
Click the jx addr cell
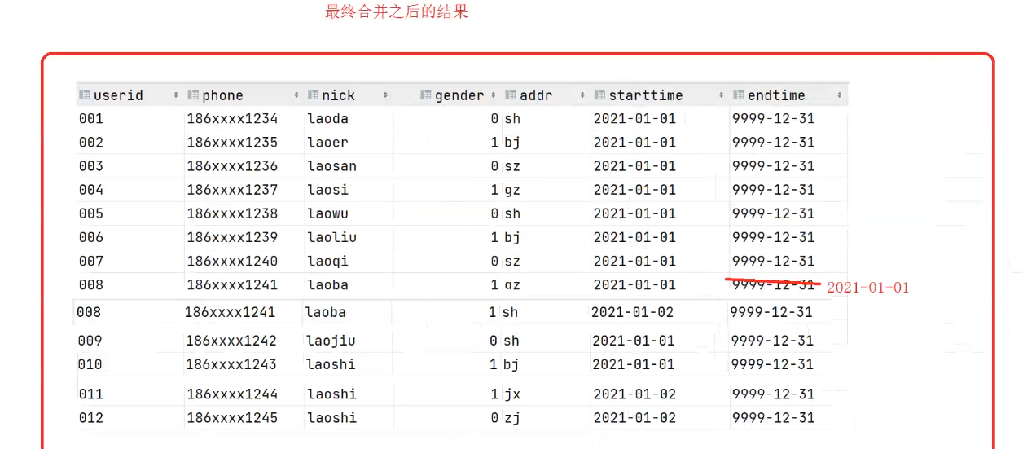(512, 394)
